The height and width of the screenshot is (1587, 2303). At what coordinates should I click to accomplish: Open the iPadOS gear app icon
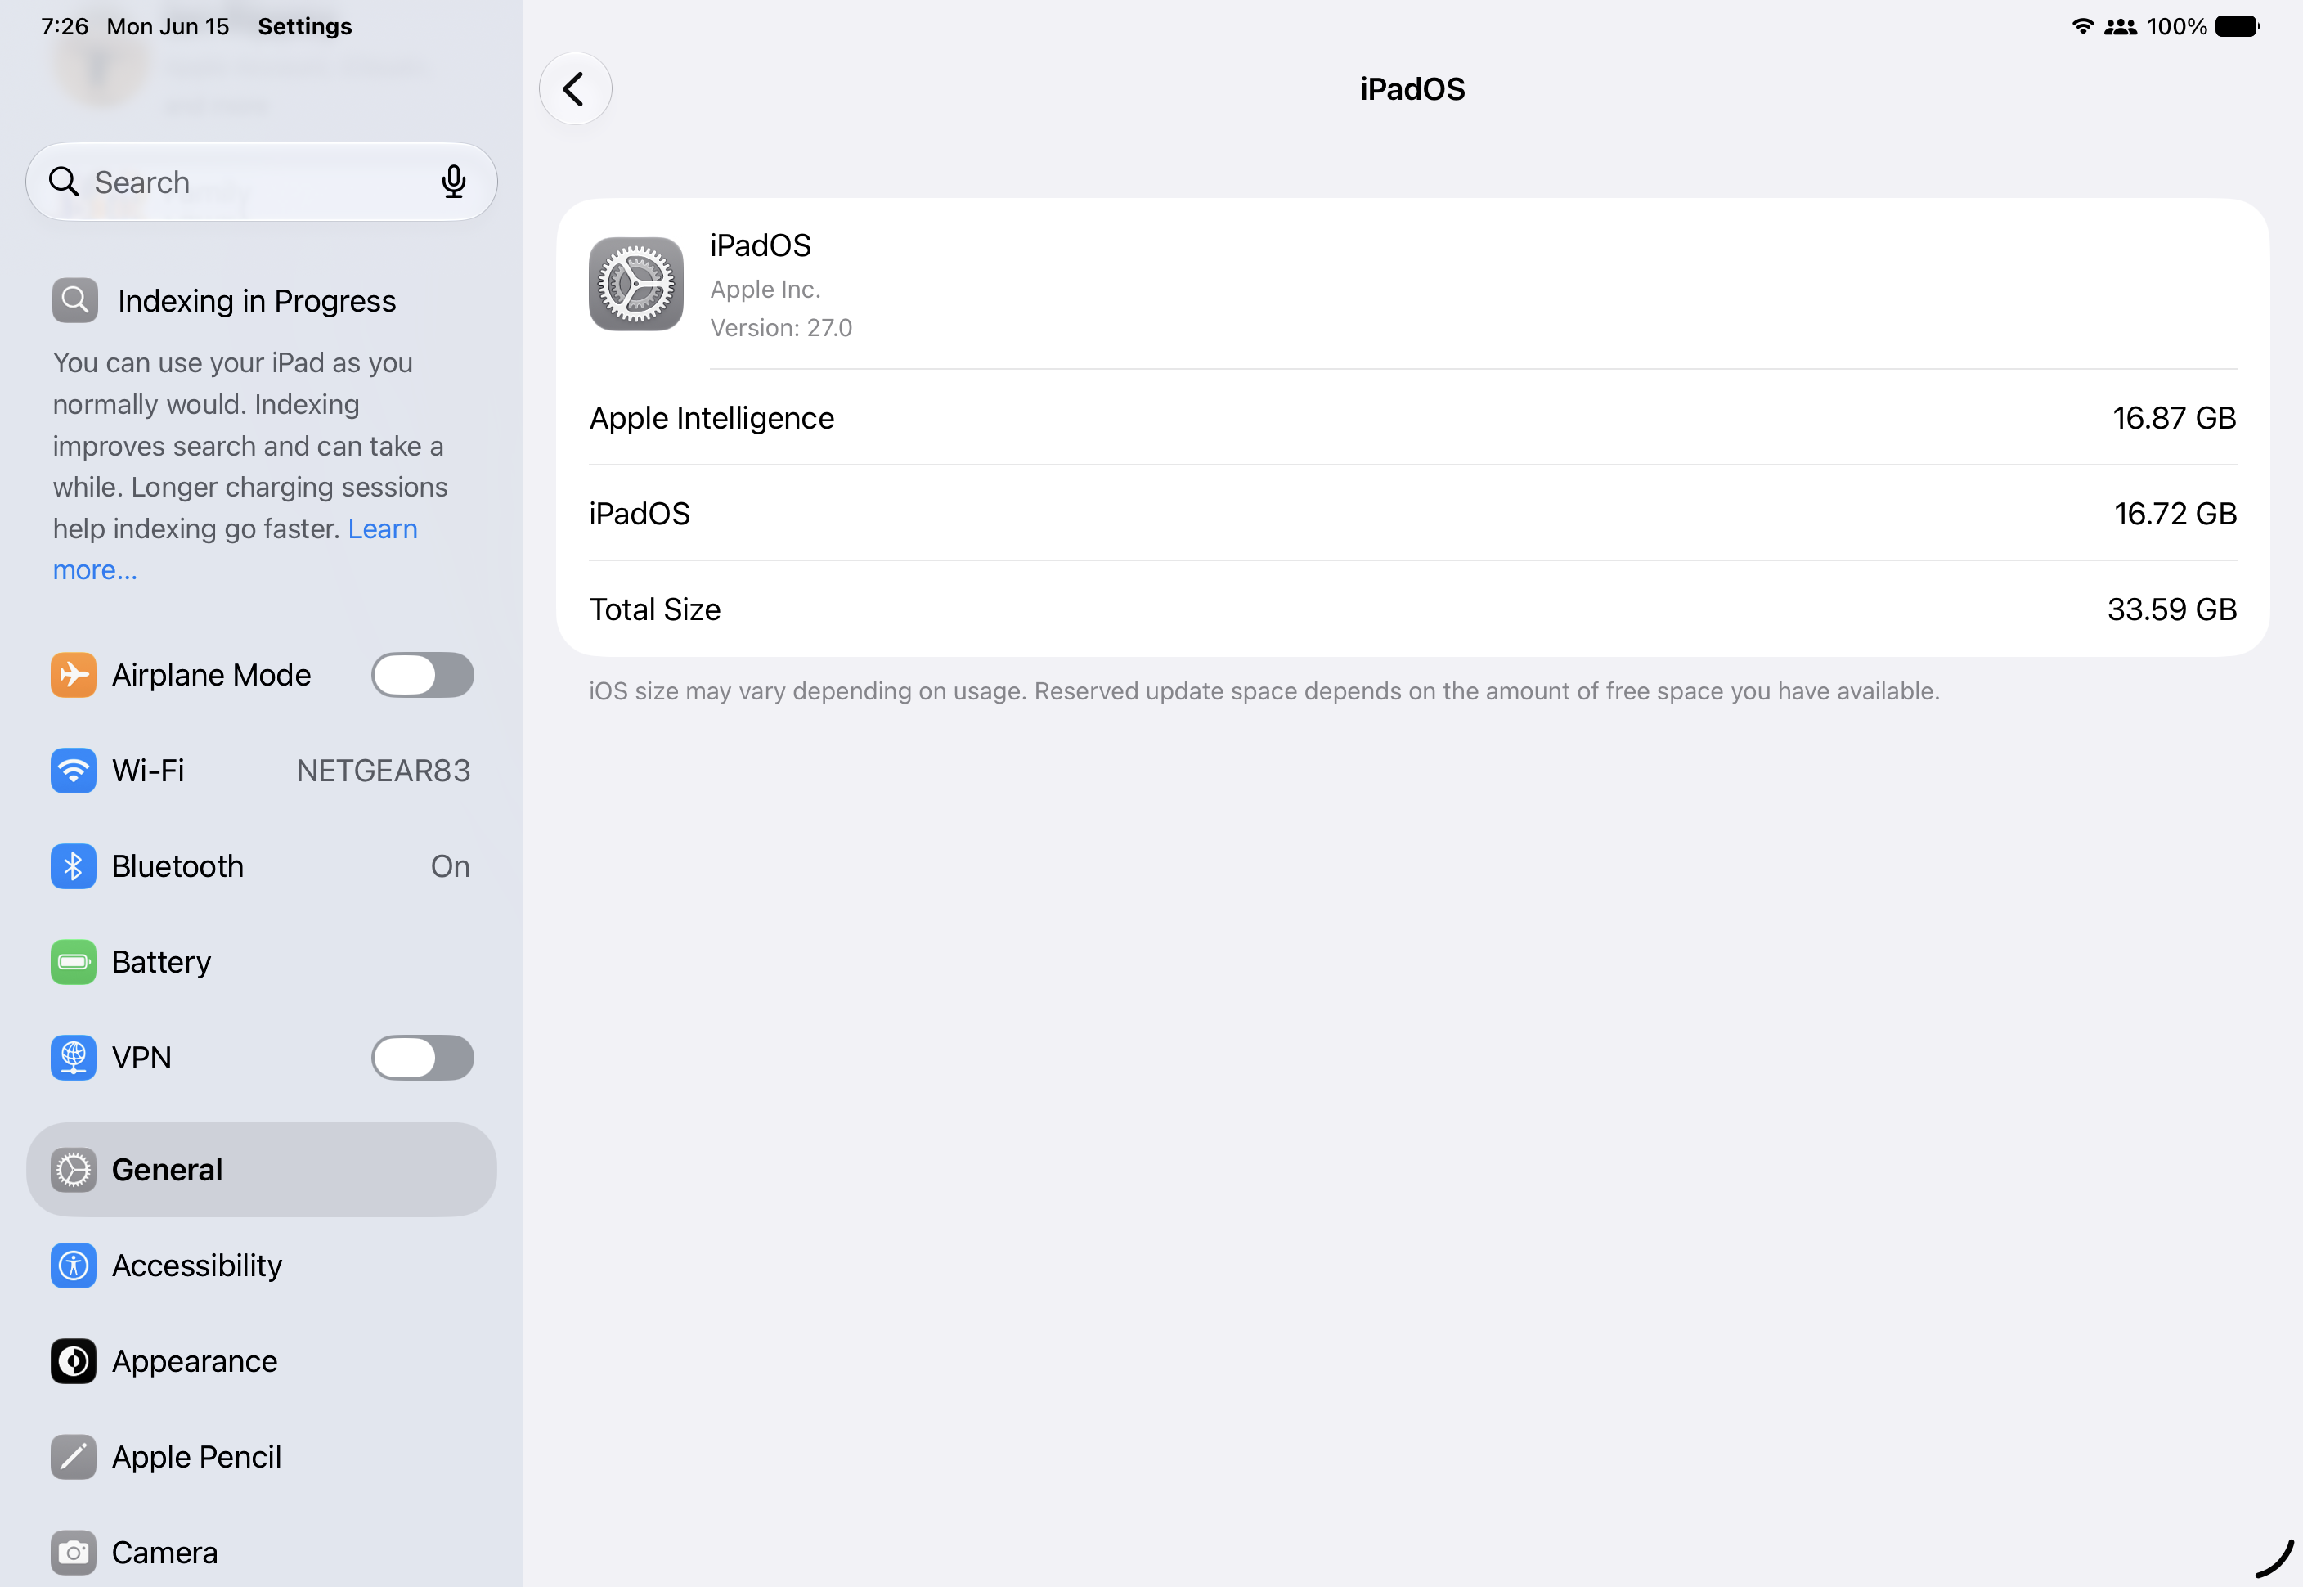click(636, 285)
